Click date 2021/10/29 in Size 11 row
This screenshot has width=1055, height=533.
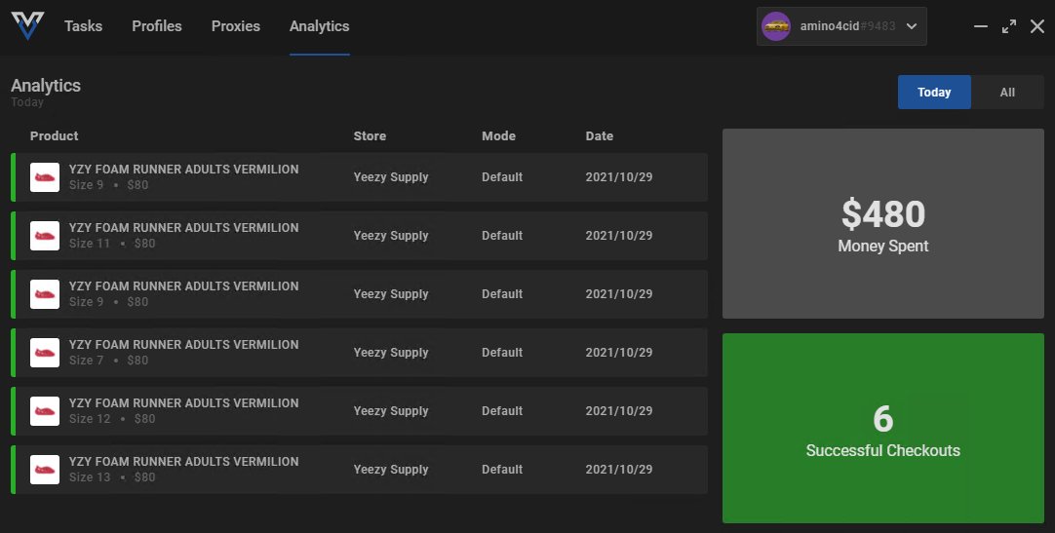coord(619,236)
